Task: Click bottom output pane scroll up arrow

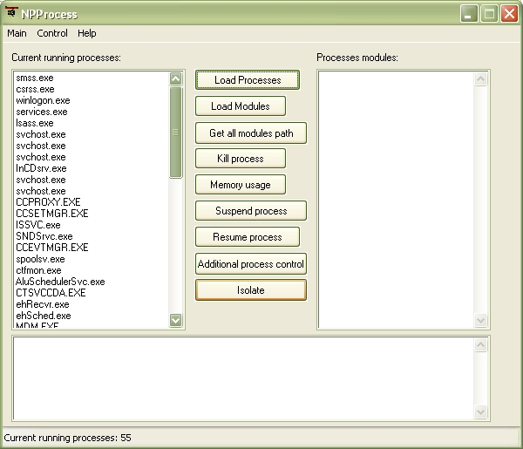Action: click(480, 344)
